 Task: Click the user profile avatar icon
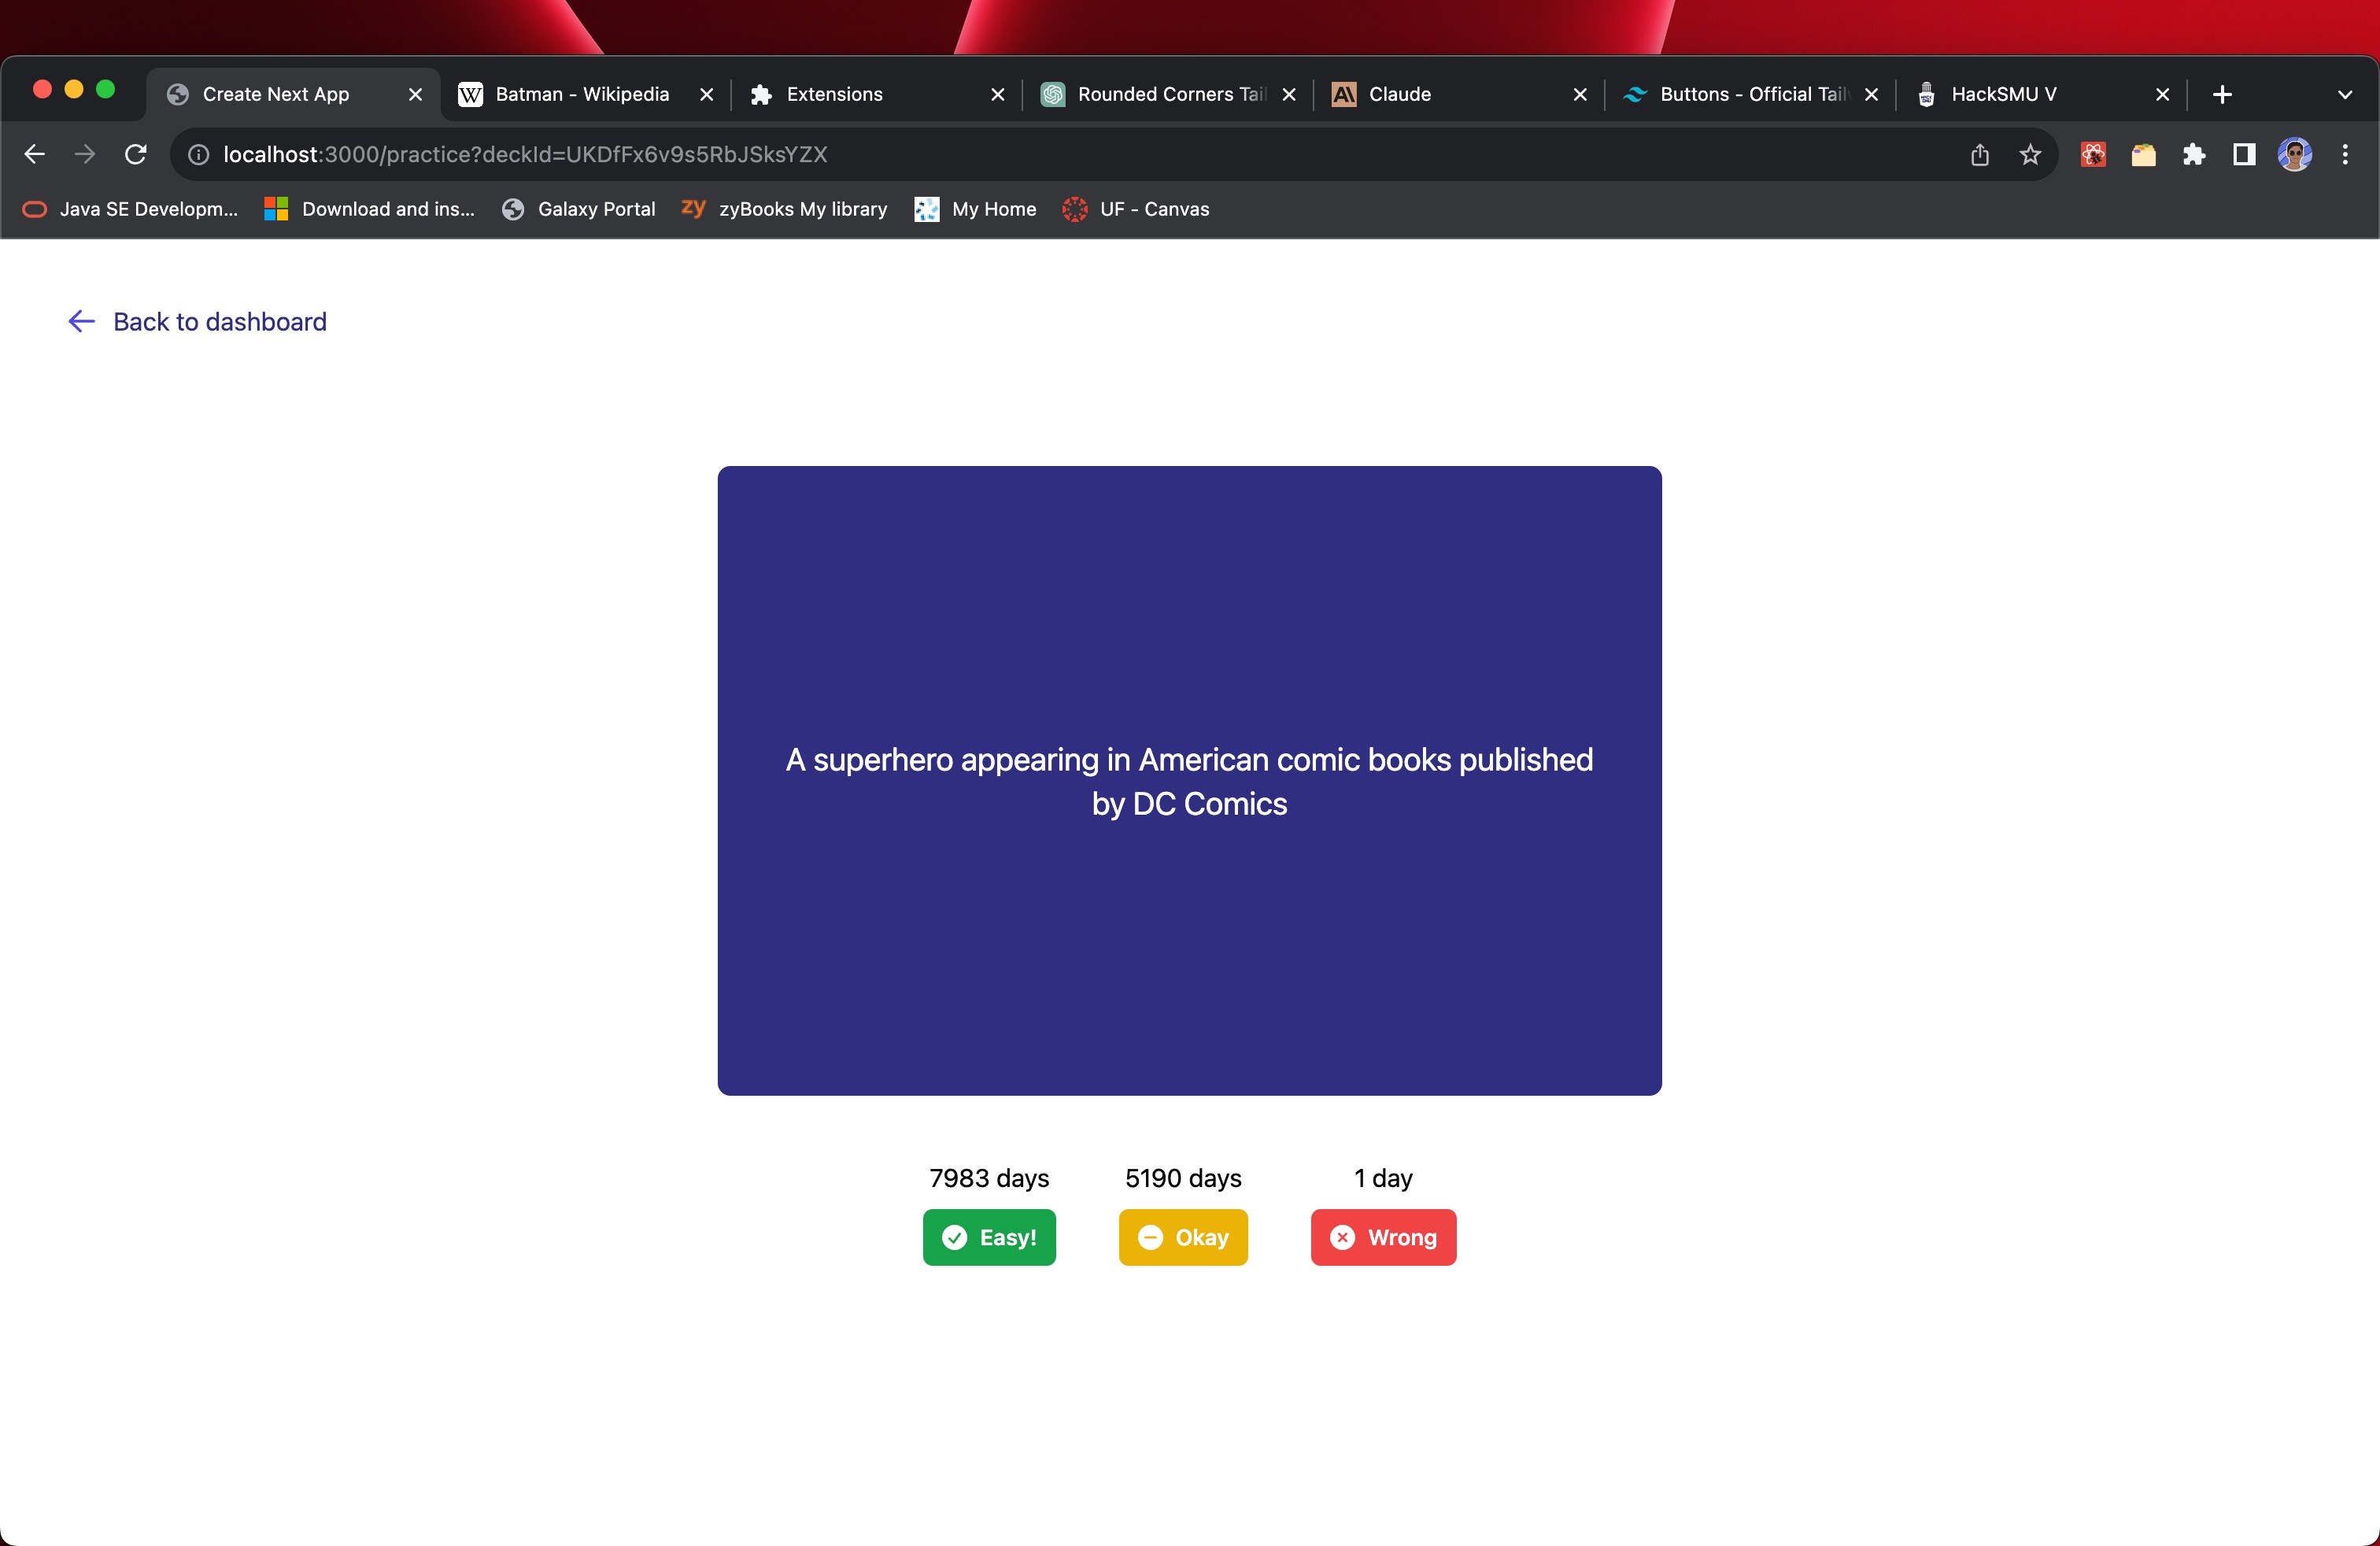pyautogui.click(x=2294, y=154)
